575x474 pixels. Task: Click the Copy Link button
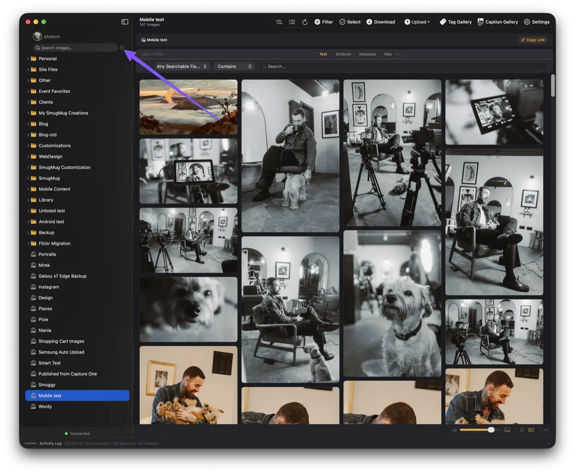(533, 40)
